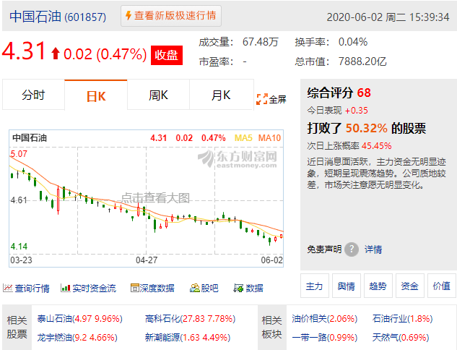Click the 综合评分 68 heading
This screenshot has width=457, height=350.
(339, 93)
